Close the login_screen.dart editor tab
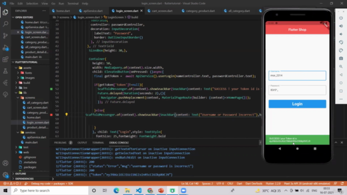 tap(142, 11)
